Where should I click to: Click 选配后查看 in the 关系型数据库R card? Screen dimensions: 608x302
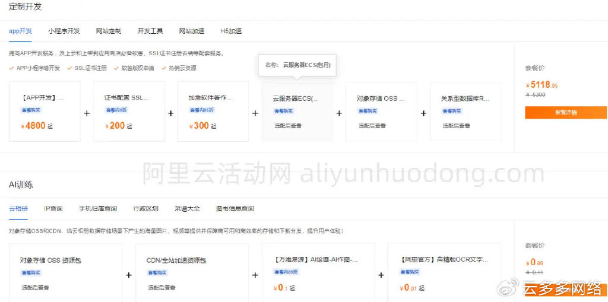[456, 126]
